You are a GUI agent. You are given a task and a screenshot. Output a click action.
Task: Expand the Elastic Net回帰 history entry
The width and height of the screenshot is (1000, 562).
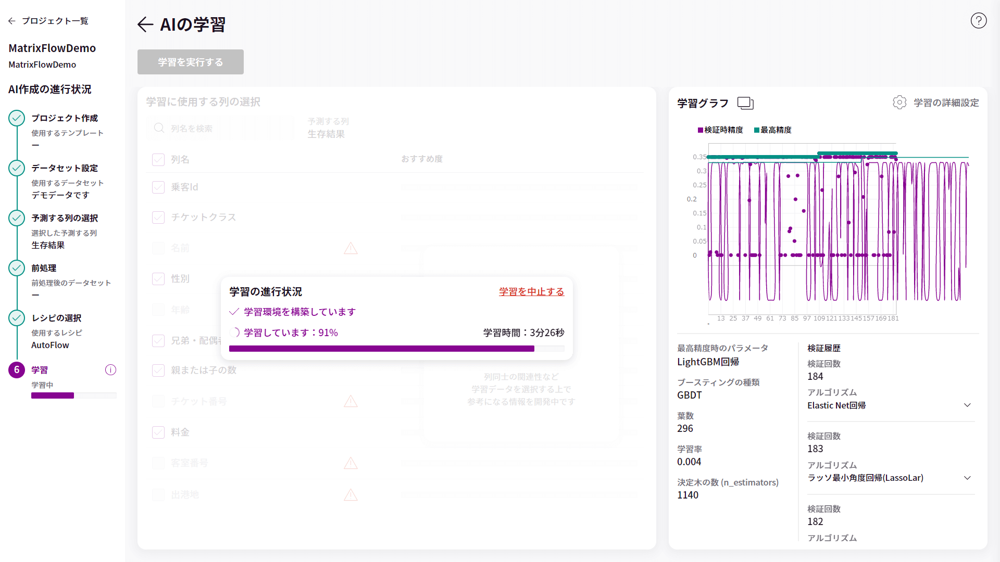967,405
